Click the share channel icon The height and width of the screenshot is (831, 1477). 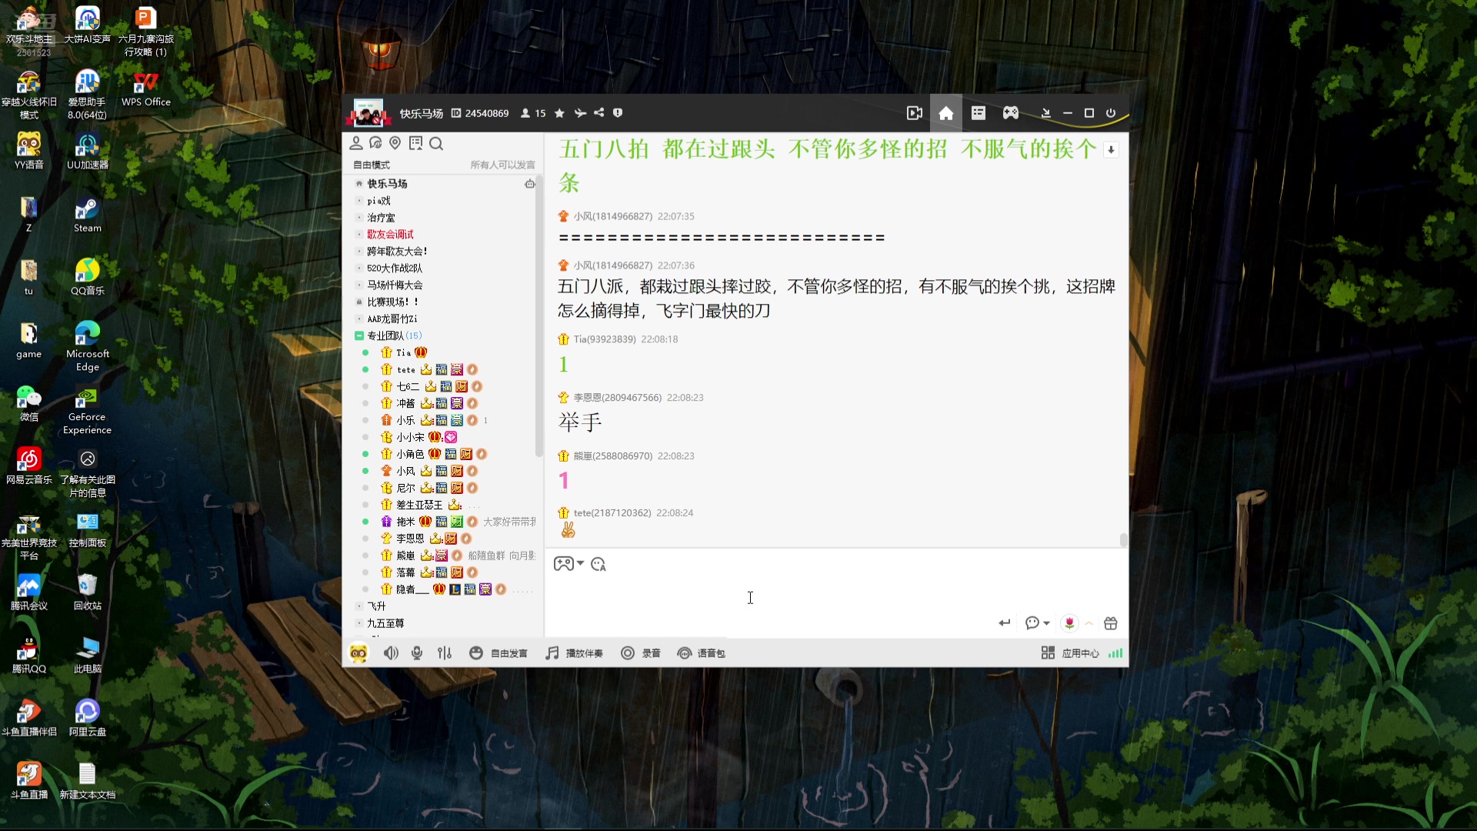coord(598,113)
